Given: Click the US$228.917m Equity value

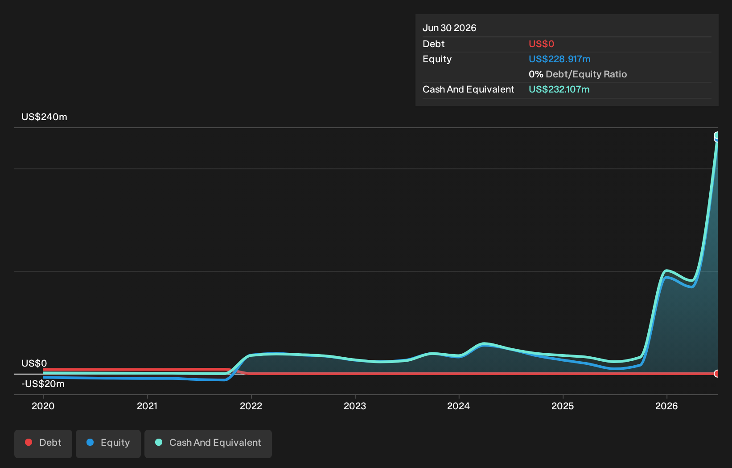Looking at the screenshot, I should pyautogui.click(x=559, y=59).
